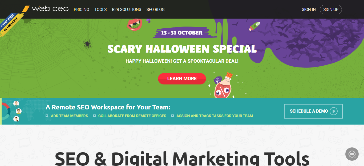This screenshot has height=166, width=364.
Task: Click the green tube illustration near bats
Action: click(x=254, y=26)
